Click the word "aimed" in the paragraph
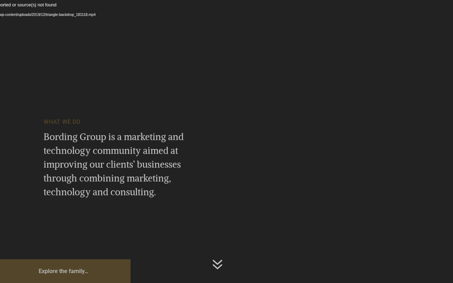This screenshot has width=453, height=283. 155,151
